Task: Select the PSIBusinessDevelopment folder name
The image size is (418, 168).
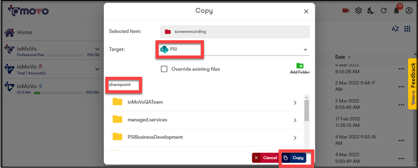Action: (x=156, y=137)
